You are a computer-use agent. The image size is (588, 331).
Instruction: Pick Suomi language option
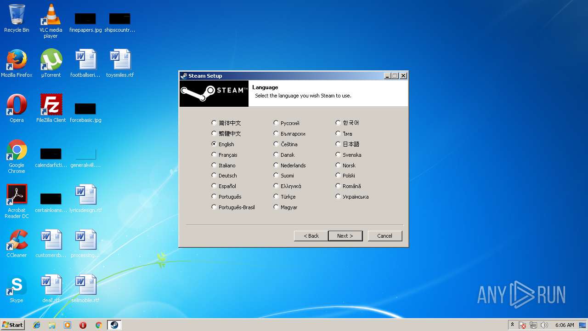click(284, 175)
